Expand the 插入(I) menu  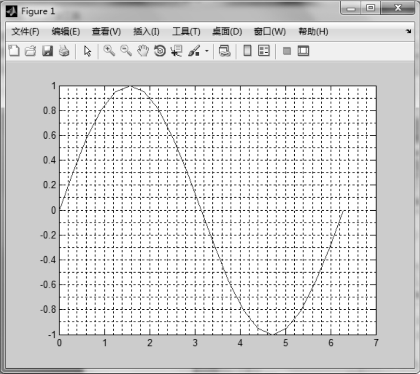(146, 32)
